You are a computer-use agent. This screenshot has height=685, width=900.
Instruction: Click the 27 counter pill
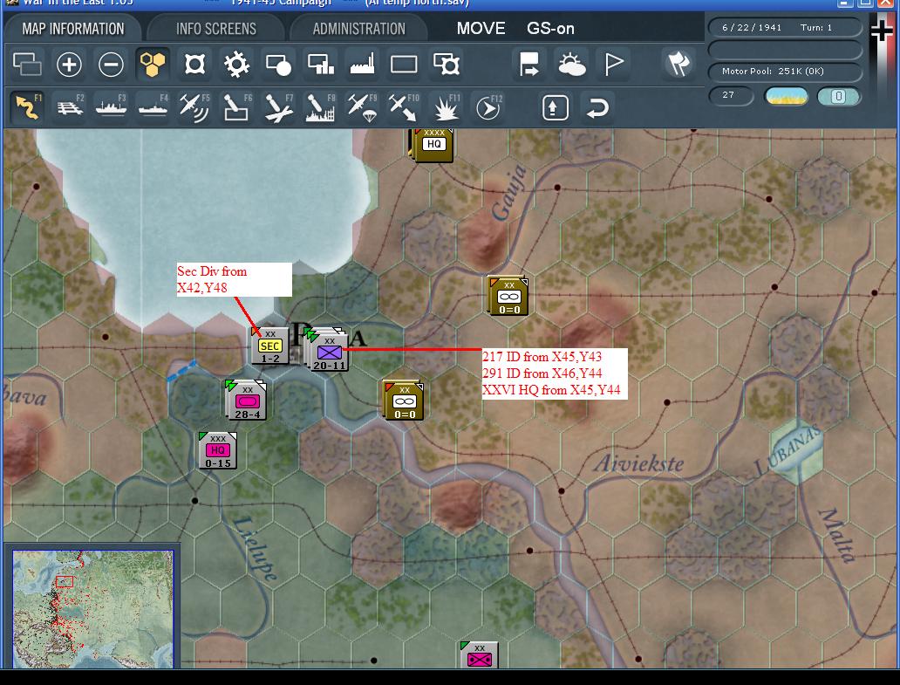tap(731, 95)
